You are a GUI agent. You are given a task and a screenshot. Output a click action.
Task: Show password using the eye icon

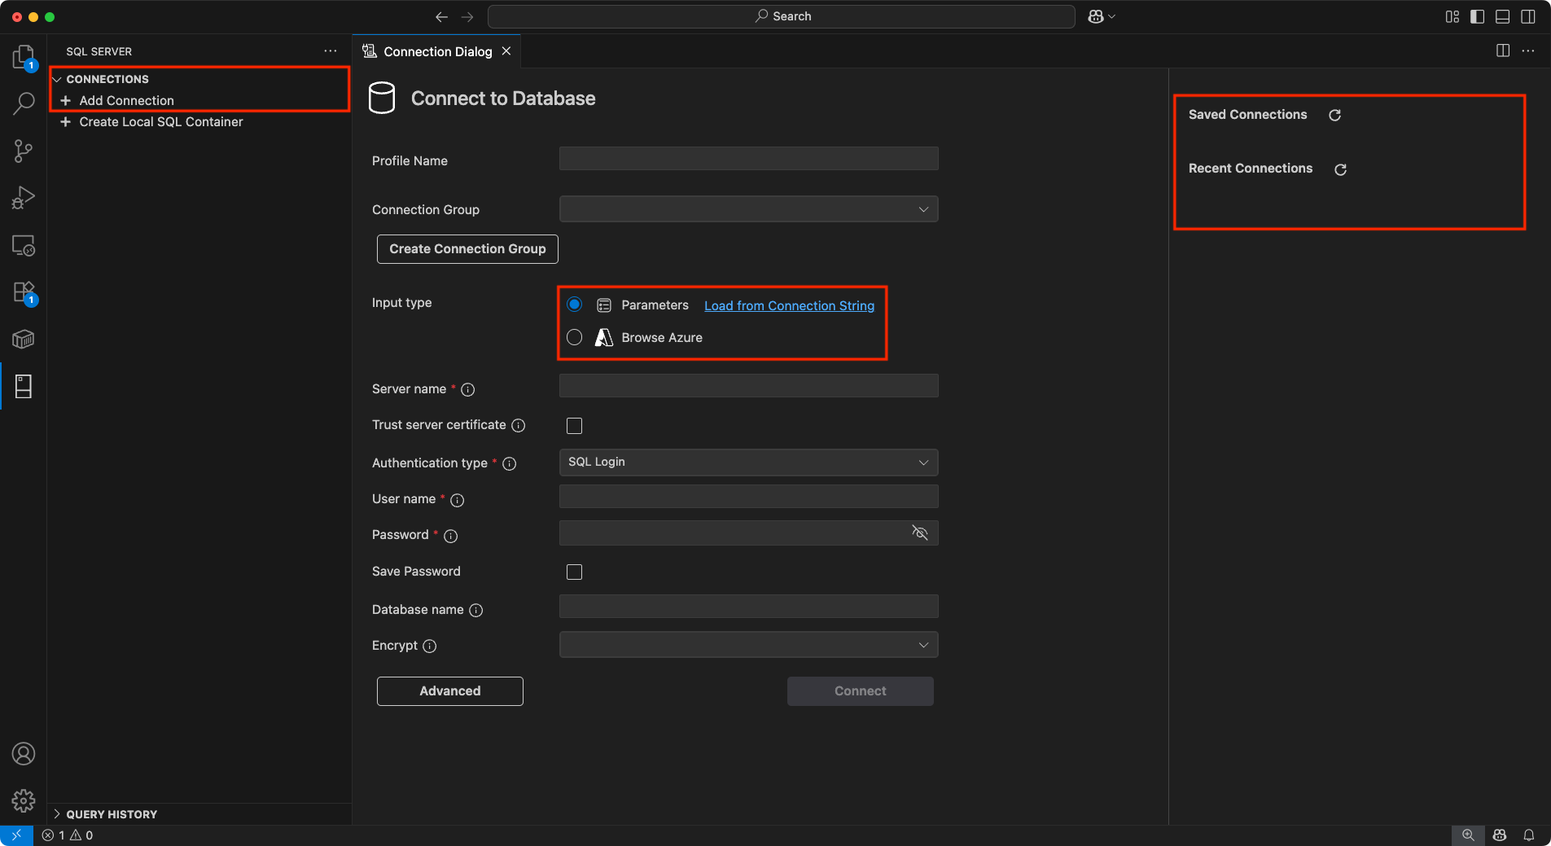pos(920,533)
